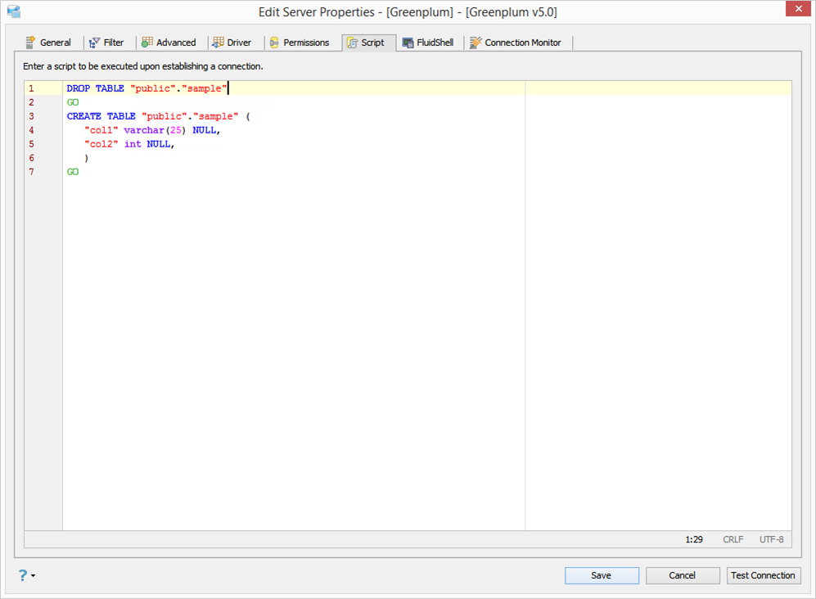Click the CRLF line ending indicator
This screenshot has width=816, height=599.
pyautogui.click(x=733, y=539)
